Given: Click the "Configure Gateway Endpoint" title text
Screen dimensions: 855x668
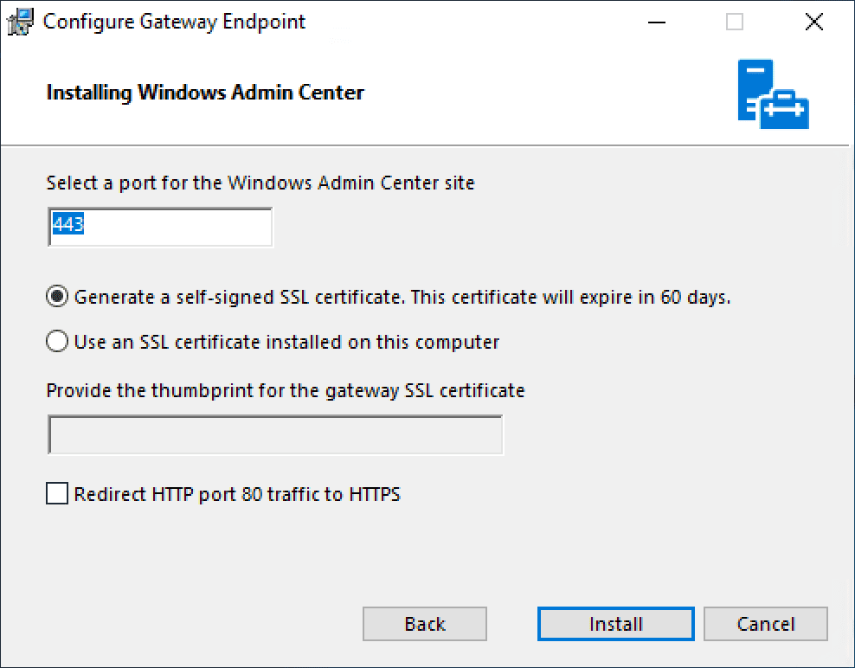Looking at the screenshot, I should click(175, 22).
